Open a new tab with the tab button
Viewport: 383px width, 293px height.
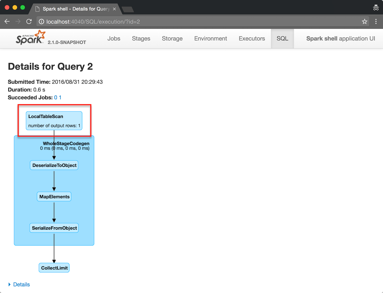point(128,10)
